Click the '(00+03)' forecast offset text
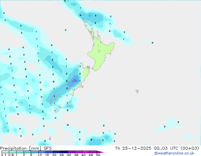The width and height of the screenshot is (201, 156). point(190,148)
